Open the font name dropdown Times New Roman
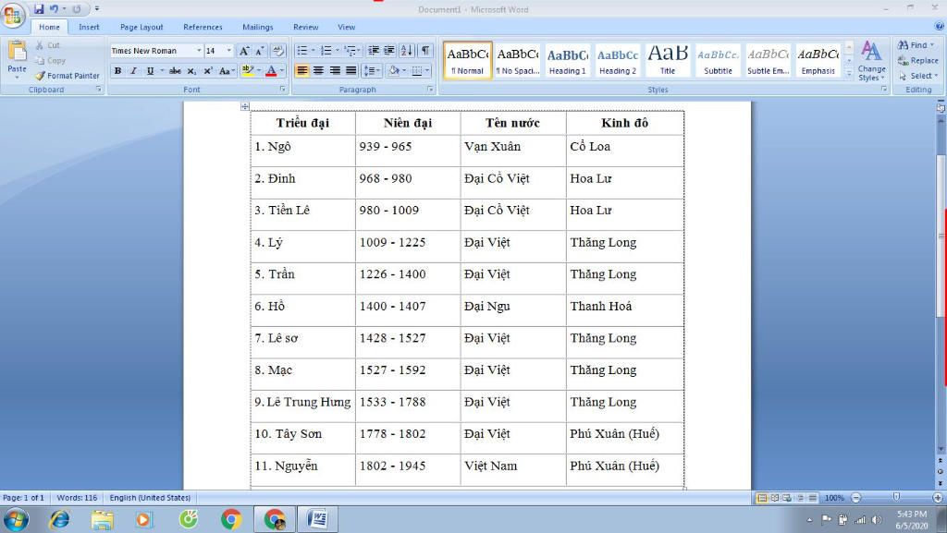This screenshot has height=533, width=947. [x=199, y=51]
